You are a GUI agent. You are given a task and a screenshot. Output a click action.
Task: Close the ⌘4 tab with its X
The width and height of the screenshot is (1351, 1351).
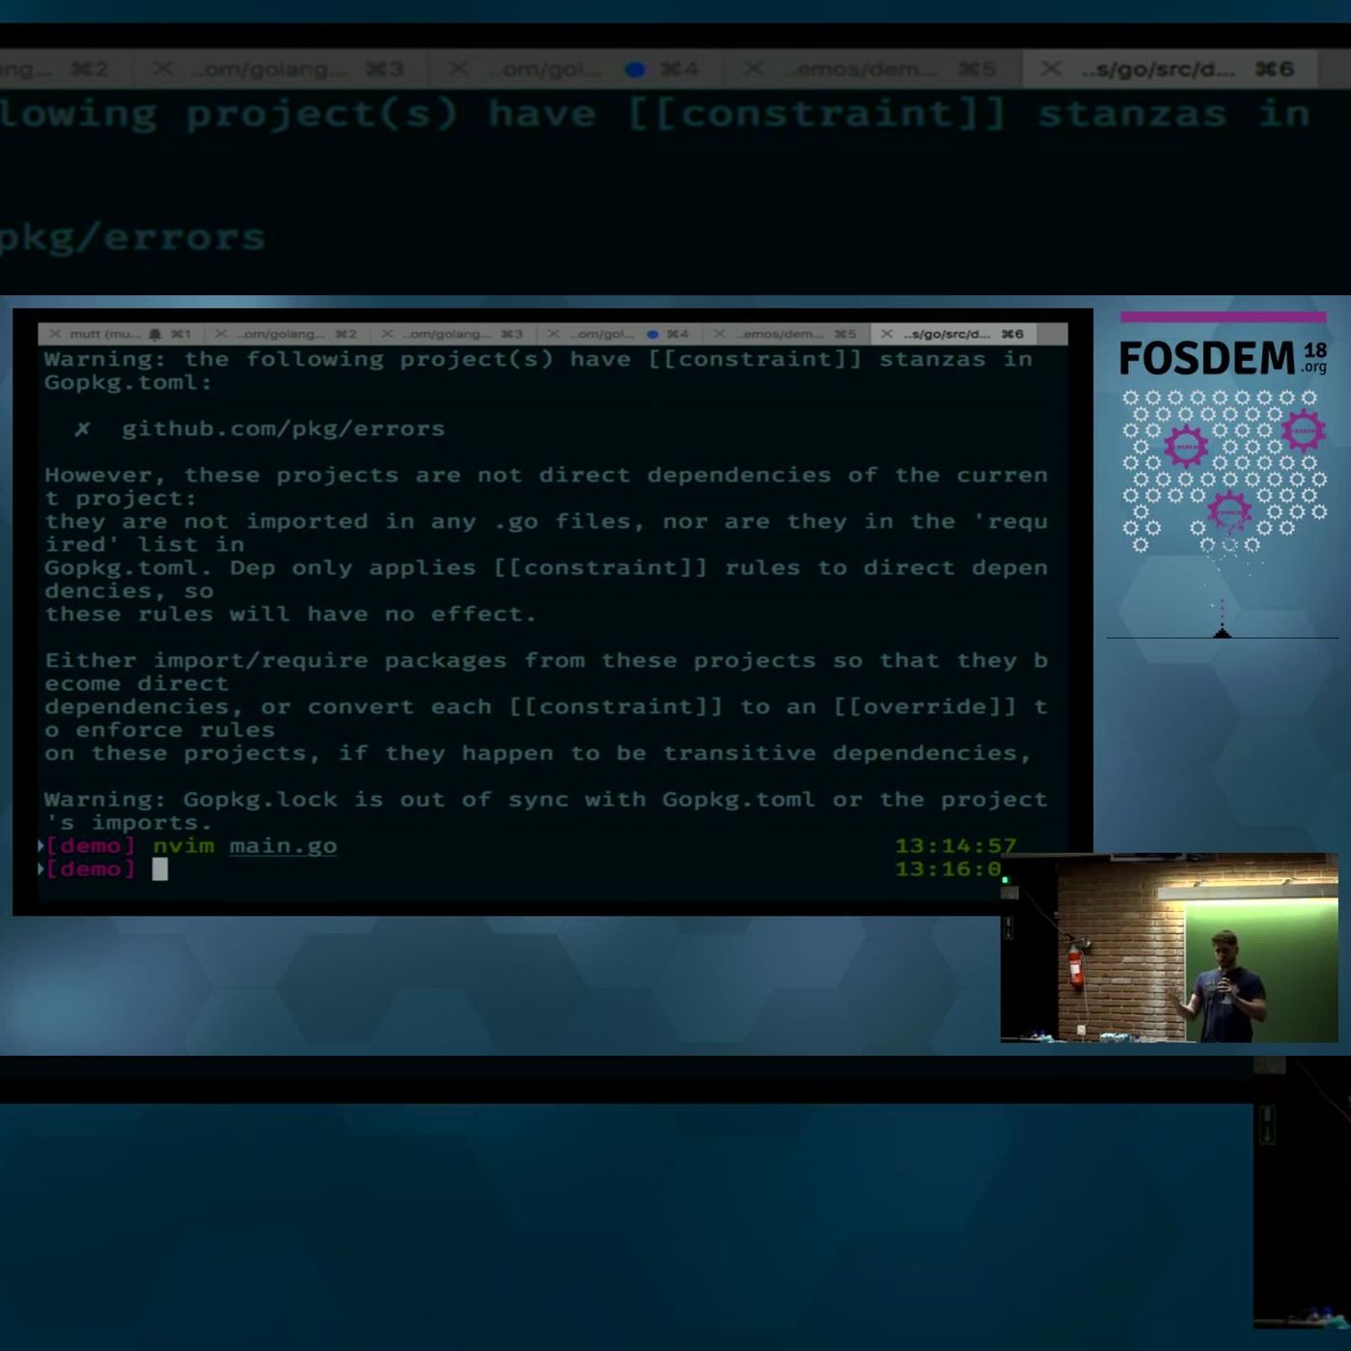click(x=553, y=334)
